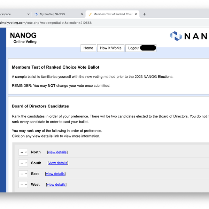Click the candidate name North
The height and width of the screenshot is (209, 209).
(x=36, y=152)
